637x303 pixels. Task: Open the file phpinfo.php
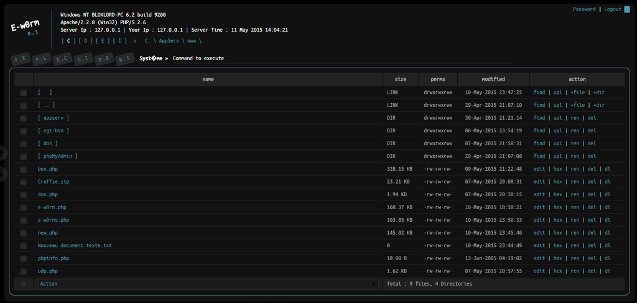click(53, 258)
